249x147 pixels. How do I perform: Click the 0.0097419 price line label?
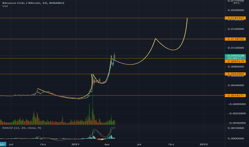click(235, 61)
